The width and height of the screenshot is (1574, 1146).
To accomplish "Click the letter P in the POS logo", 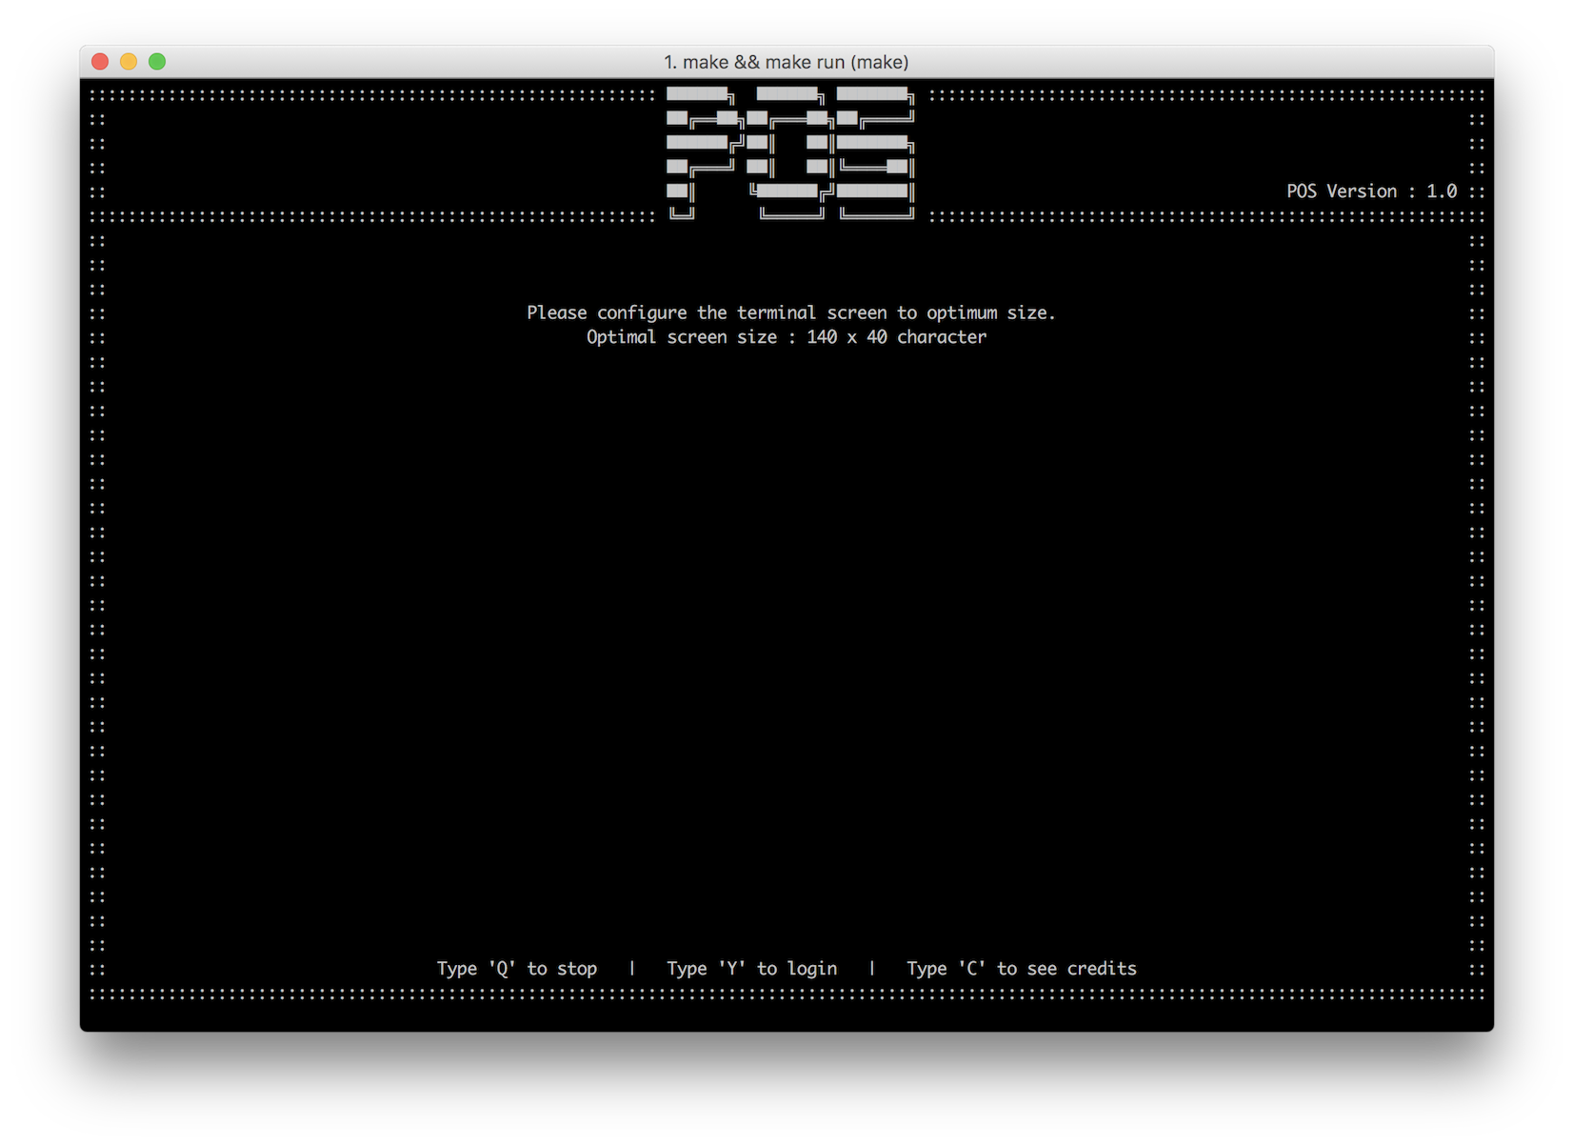I will 700,152.
